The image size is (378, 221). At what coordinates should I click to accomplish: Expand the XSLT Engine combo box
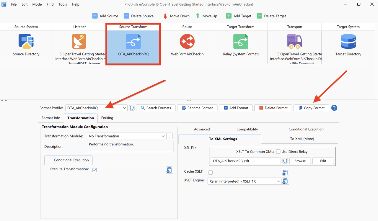(245, 181)
